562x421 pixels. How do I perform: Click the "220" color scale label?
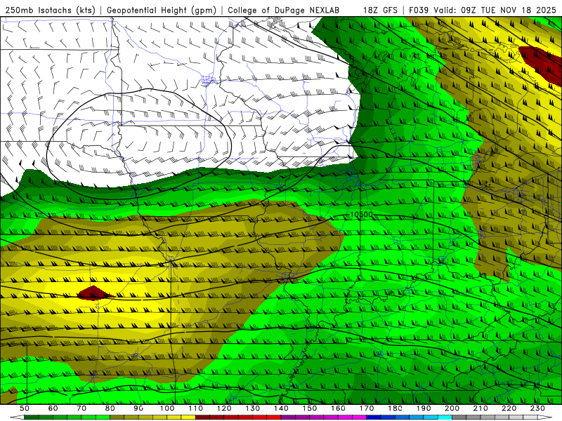509,408
